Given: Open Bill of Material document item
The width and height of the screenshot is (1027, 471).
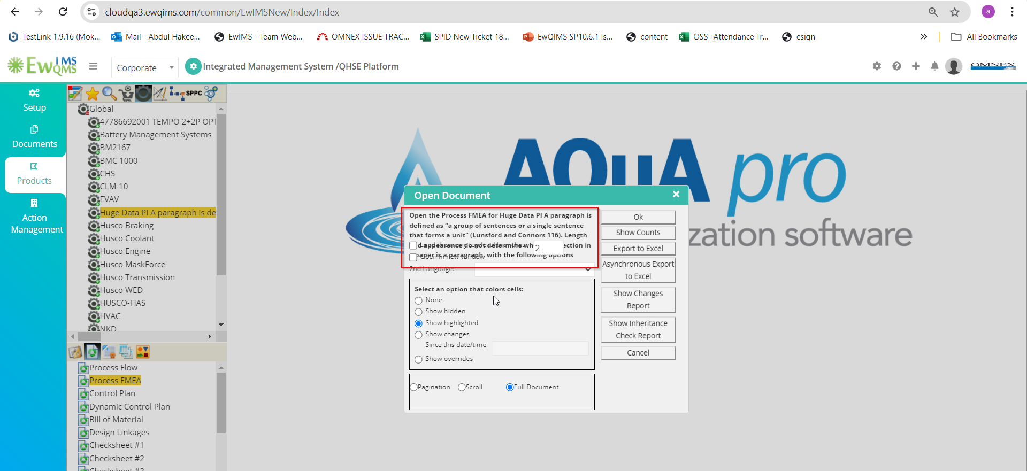Looking at the screenshot, I should pyautogui.click(x=116, y=420).
